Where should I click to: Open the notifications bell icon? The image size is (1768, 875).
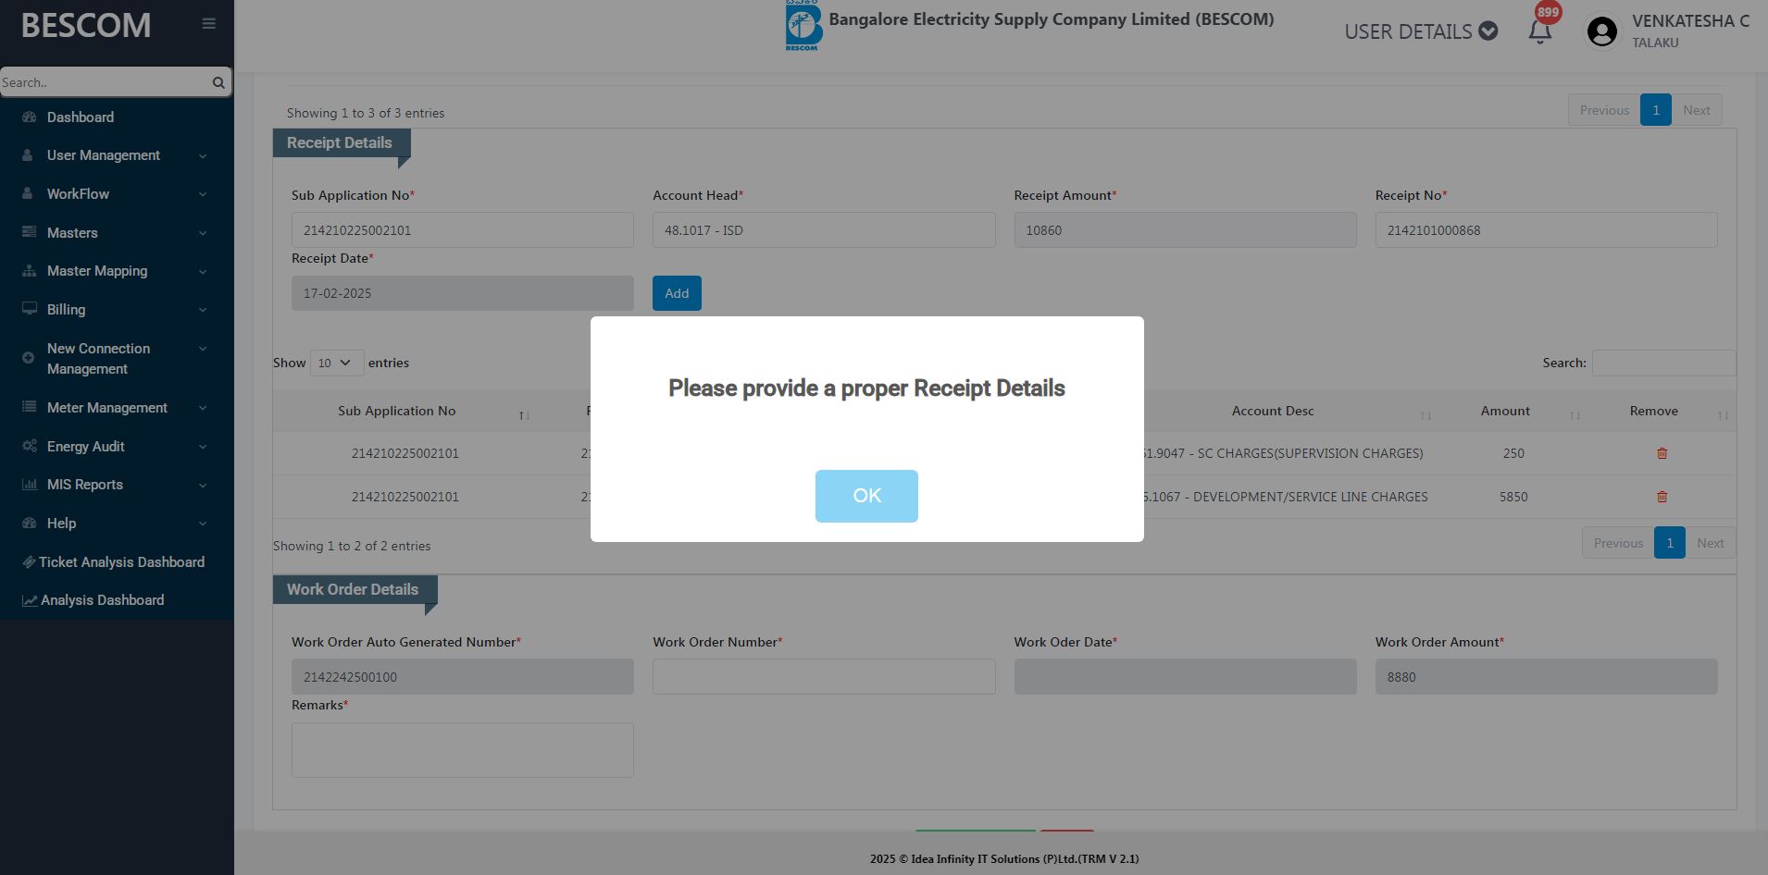click(x=1540, y=31)
